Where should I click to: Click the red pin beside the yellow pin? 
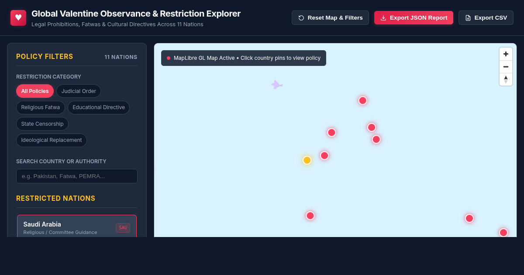click(324, 155)
